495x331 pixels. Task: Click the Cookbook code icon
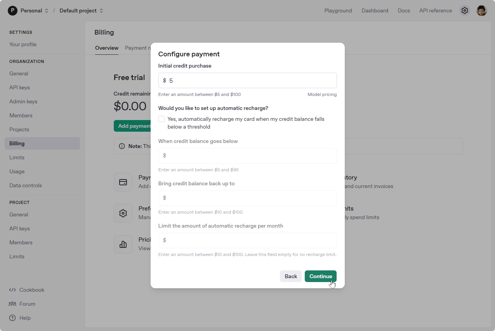(x=12, y=290)
